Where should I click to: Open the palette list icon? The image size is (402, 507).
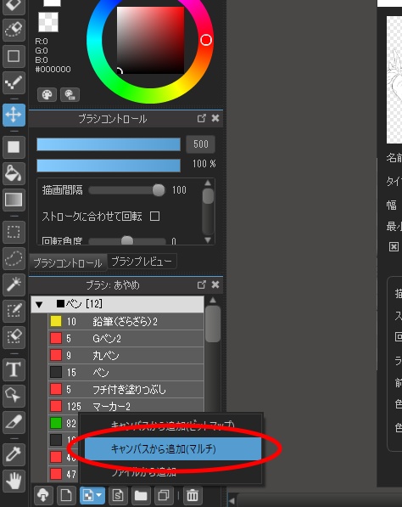70,95
